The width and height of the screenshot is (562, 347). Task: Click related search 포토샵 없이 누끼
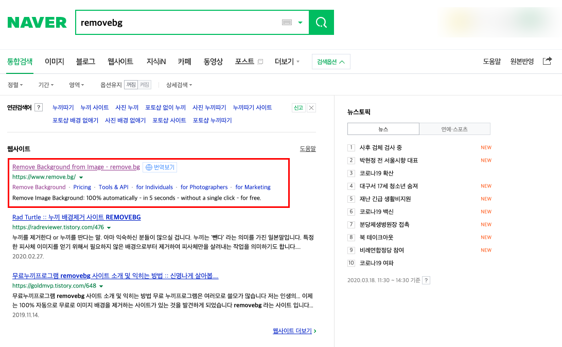(165, 108)
